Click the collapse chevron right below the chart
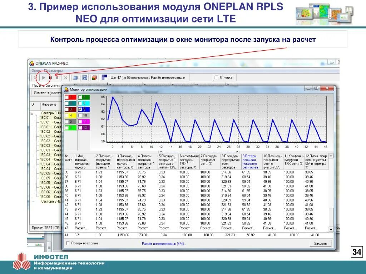366x274 pixels. click(237, 152)
